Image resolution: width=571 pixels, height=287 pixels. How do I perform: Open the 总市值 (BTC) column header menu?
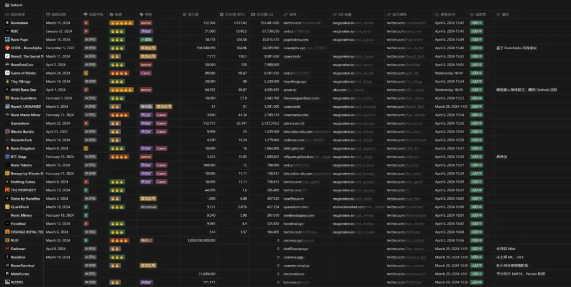pyautogui.click(x=233, y=15)
